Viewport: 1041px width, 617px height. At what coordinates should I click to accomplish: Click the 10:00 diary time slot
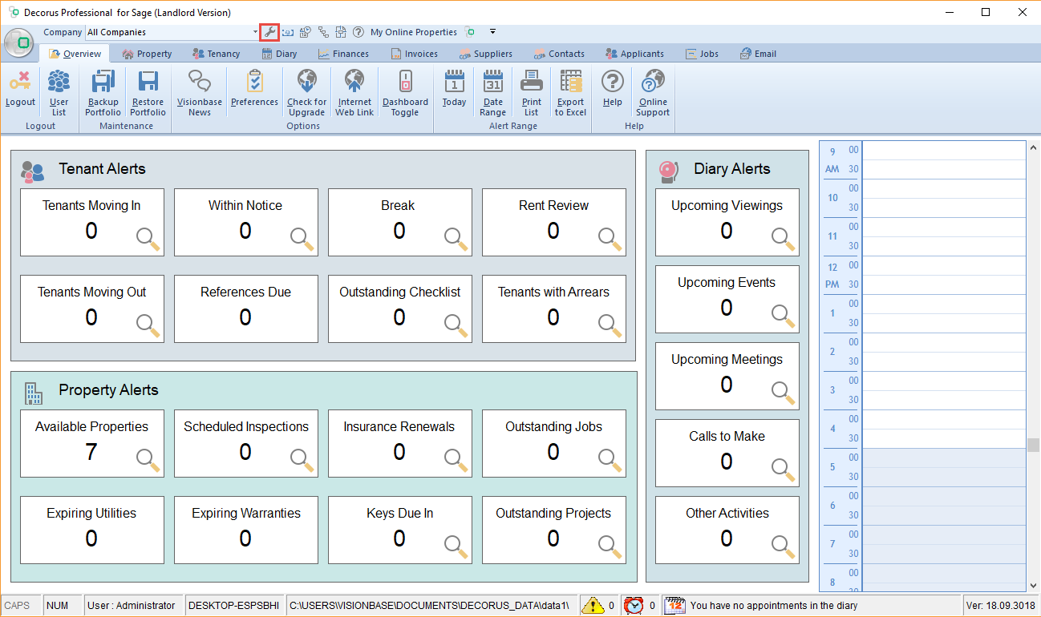pyautogui.click(x=944, y=188)
